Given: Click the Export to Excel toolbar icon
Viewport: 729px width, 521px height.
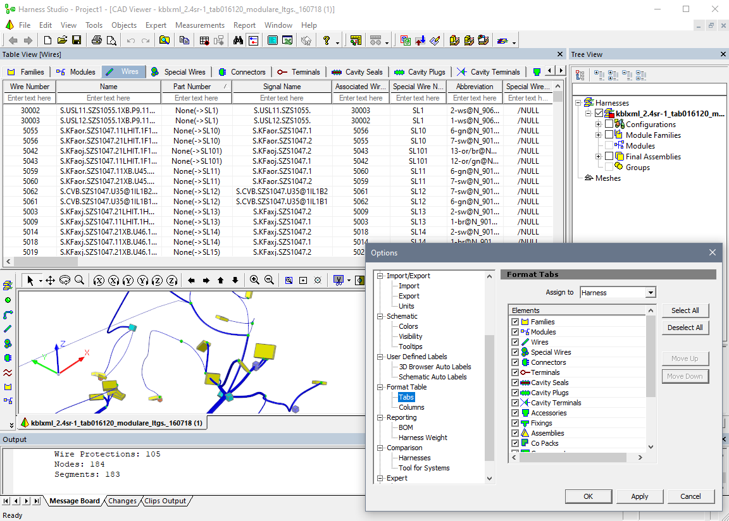Looking at the screenshot, I should pyautogui.click(x=287, y=40).
